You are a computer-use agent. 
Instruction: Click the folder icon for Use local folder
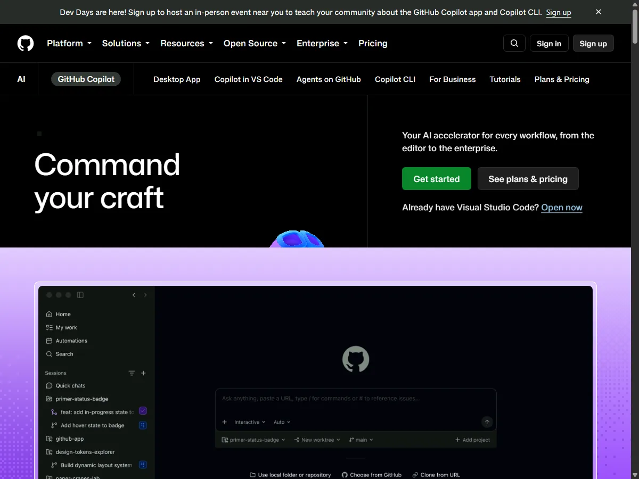[x=253, y=475]
